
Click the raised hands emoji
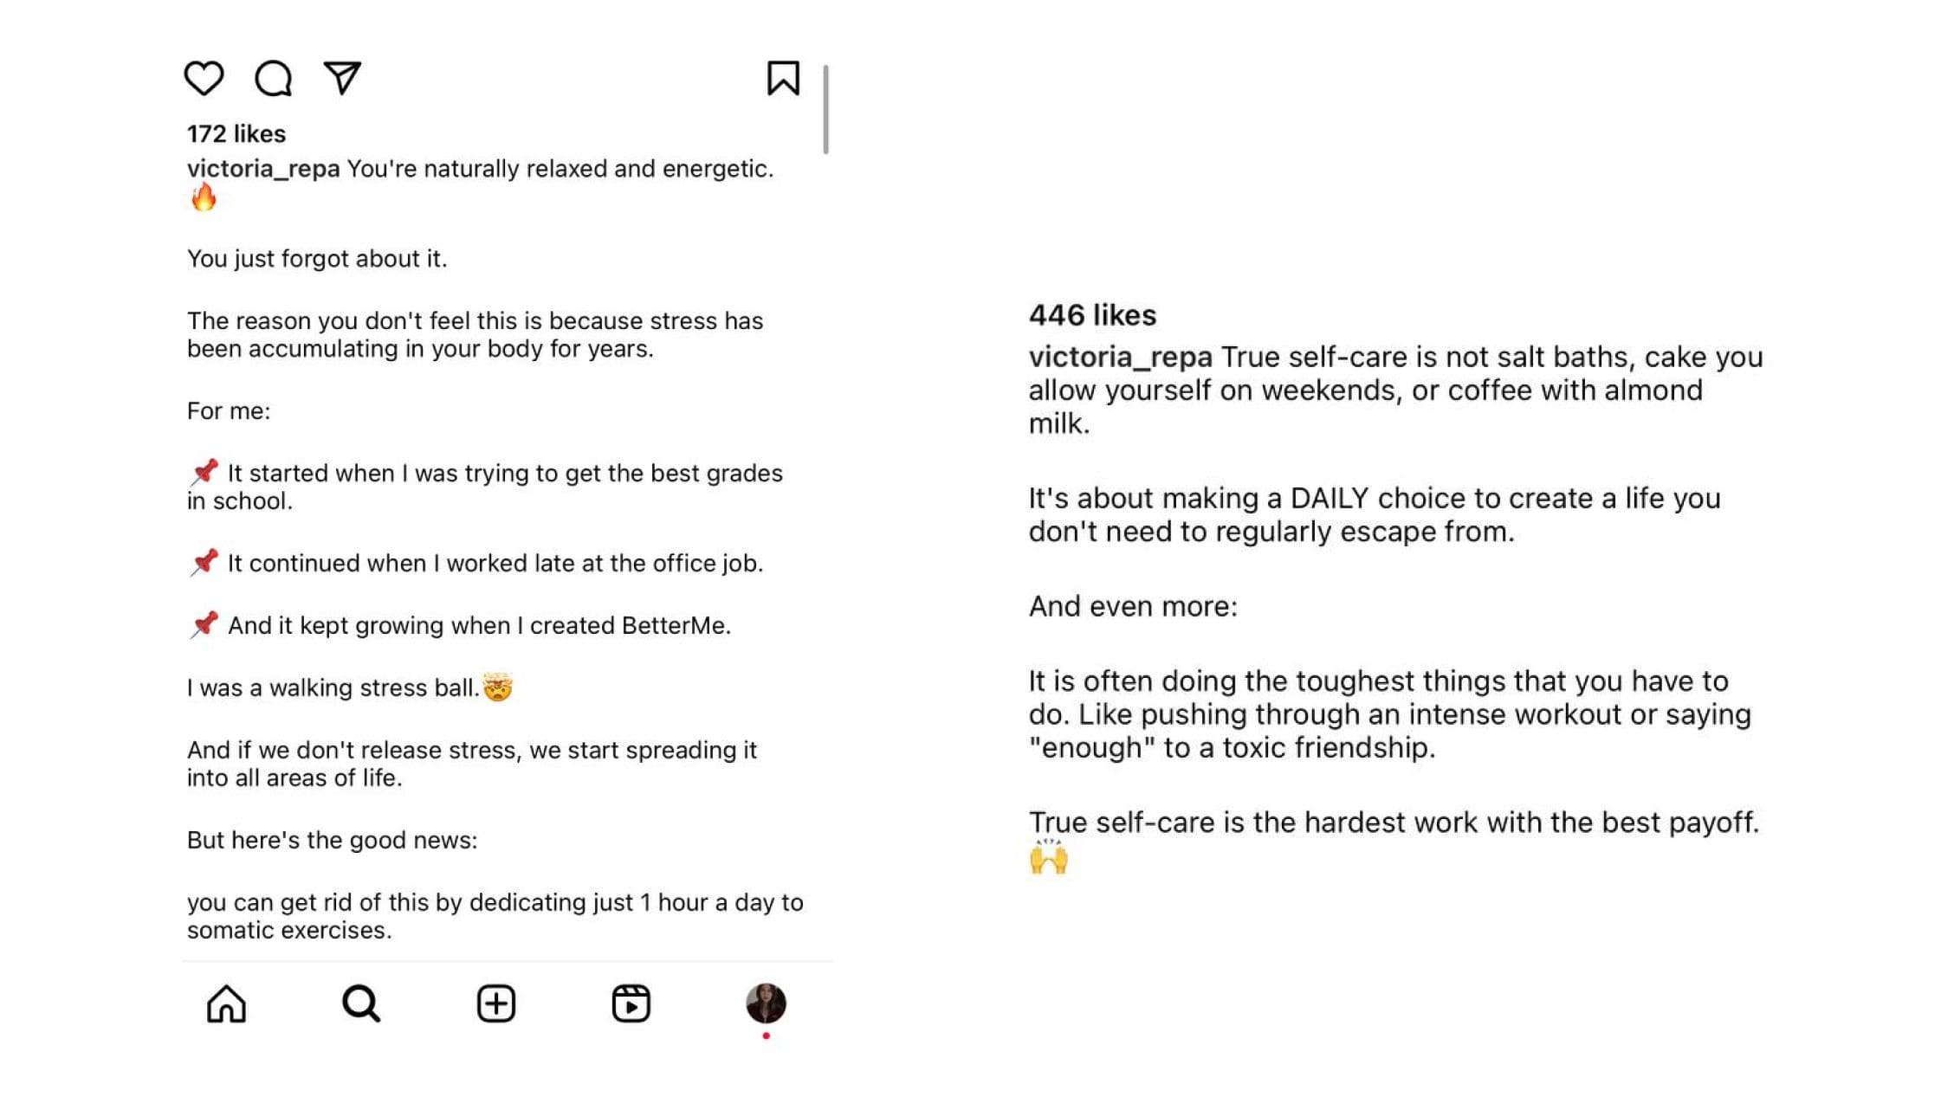point(1049,856)
